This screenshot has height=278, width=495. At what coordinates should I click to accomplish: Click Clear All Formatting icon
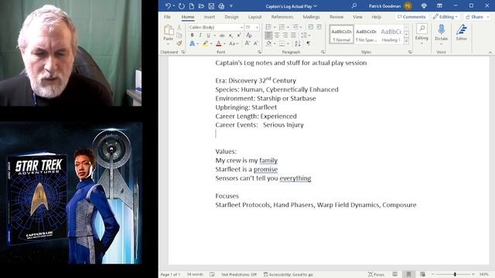coord(249,36)
